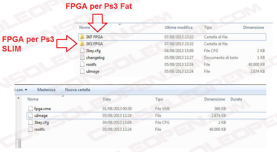277x152 pixels.
Task: Click the 'Documento di testo' type cell
Action: (221, 58)
